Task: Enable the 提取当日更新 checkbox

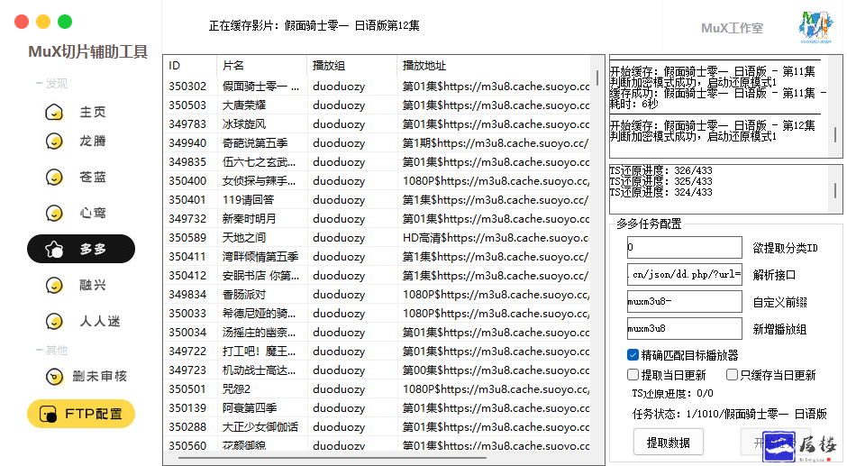Action: [x=633, y=375]
